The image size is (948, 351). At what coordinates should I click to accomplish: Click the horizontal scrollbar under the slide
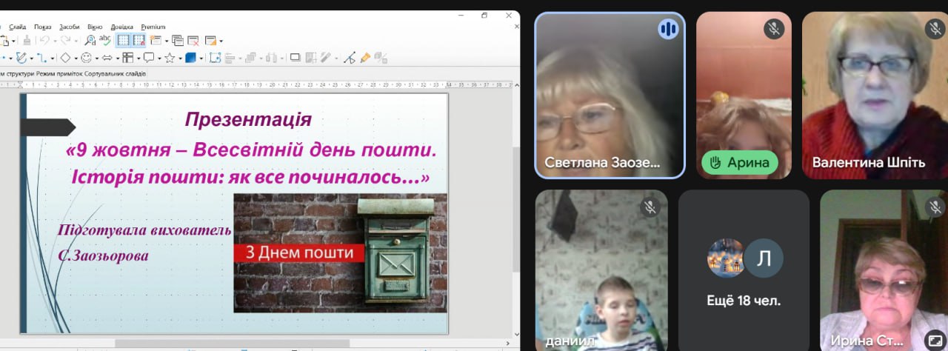(x=231, y=344)
